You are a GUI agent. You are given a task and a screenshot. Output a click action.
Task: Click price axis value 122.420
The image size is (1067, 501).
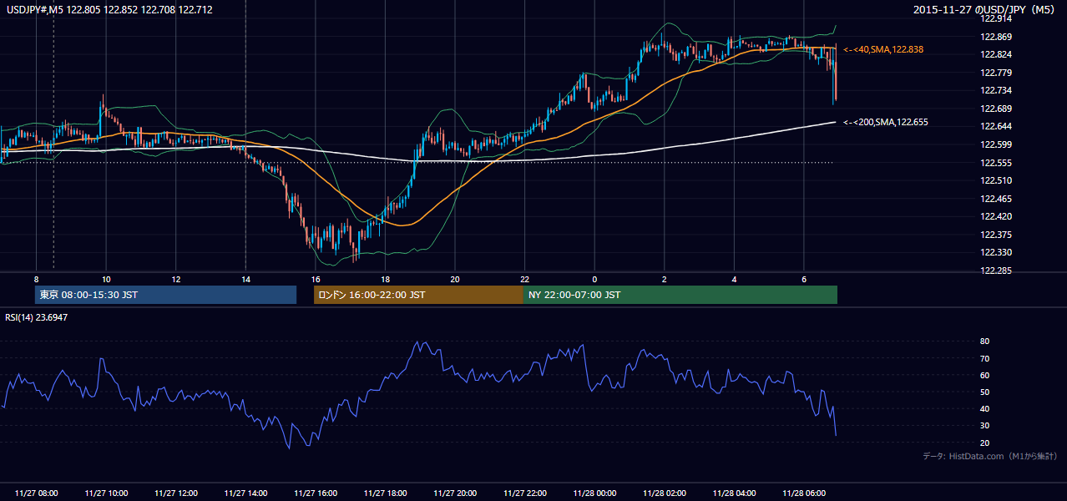coord(997,216)
